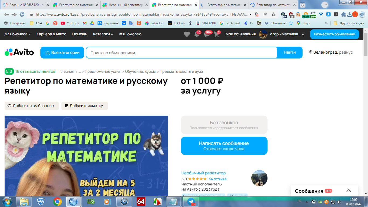Open the Chrome tab search chevron button
Image resolution: width=368 pixels, height=207 pixels.
point(325,5)
